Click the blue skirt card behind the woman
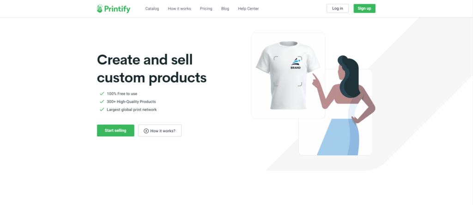 click(335, 112)
